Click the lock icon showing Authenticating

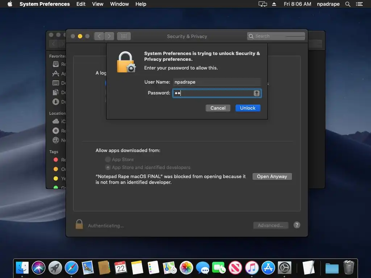79,224
